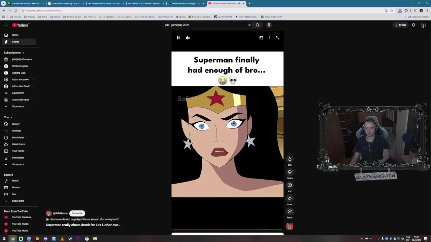Open the new tab plus button

[249, 3]
